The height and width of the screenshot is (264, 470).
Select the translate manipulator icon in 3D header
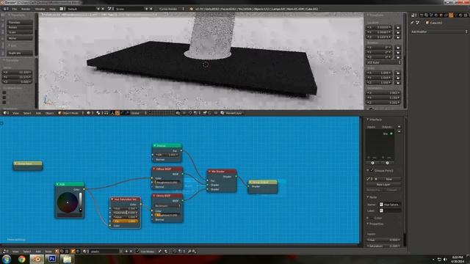coord(117,113)
